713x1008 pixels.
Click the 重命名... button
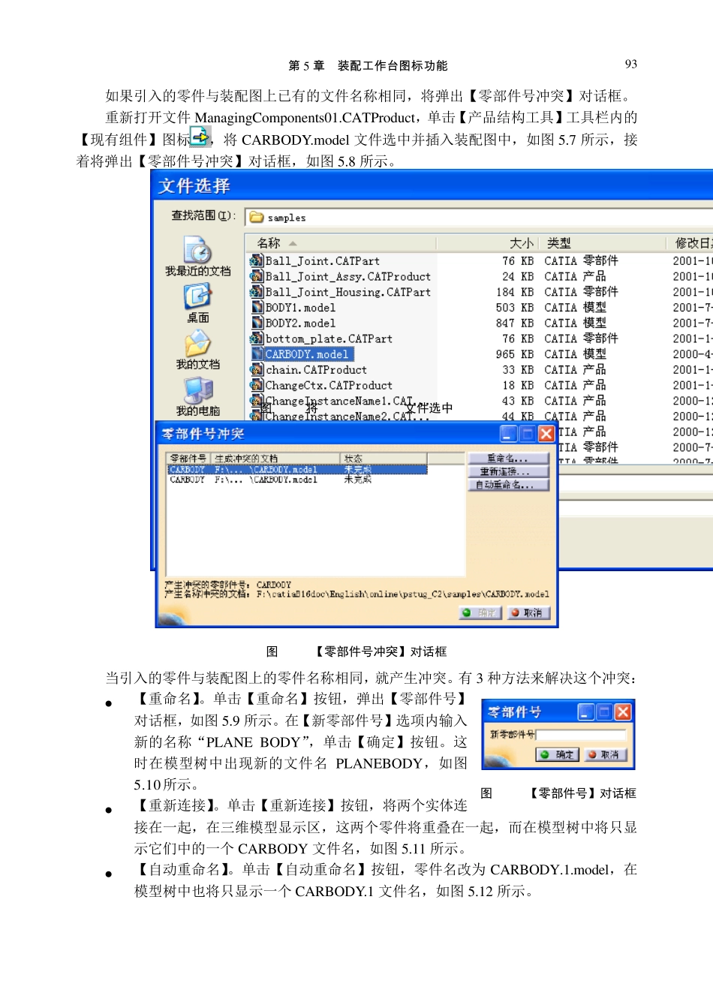pyautogui.click(x=508, y=458)
